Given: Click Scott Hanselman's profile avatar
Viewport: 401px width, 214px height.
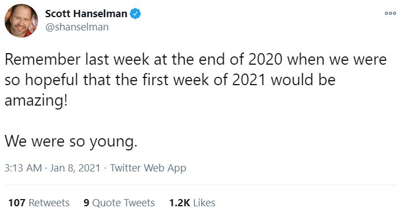Looking at the screenshot, I should [21, 20].
